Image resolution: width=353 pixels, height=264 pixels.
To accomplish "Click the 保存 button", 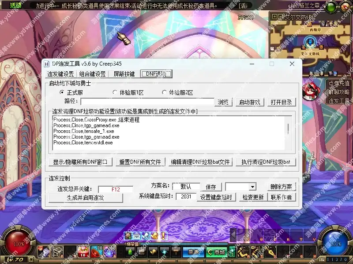I will [x=211, y=187].
